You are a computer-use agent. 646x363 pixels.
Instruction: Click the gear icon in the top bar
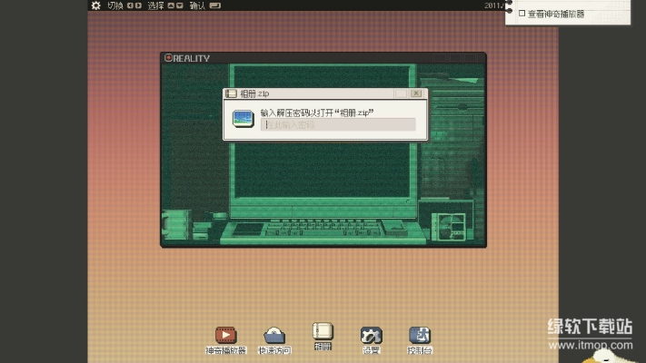pyautogui.click(x=96, y=5)
